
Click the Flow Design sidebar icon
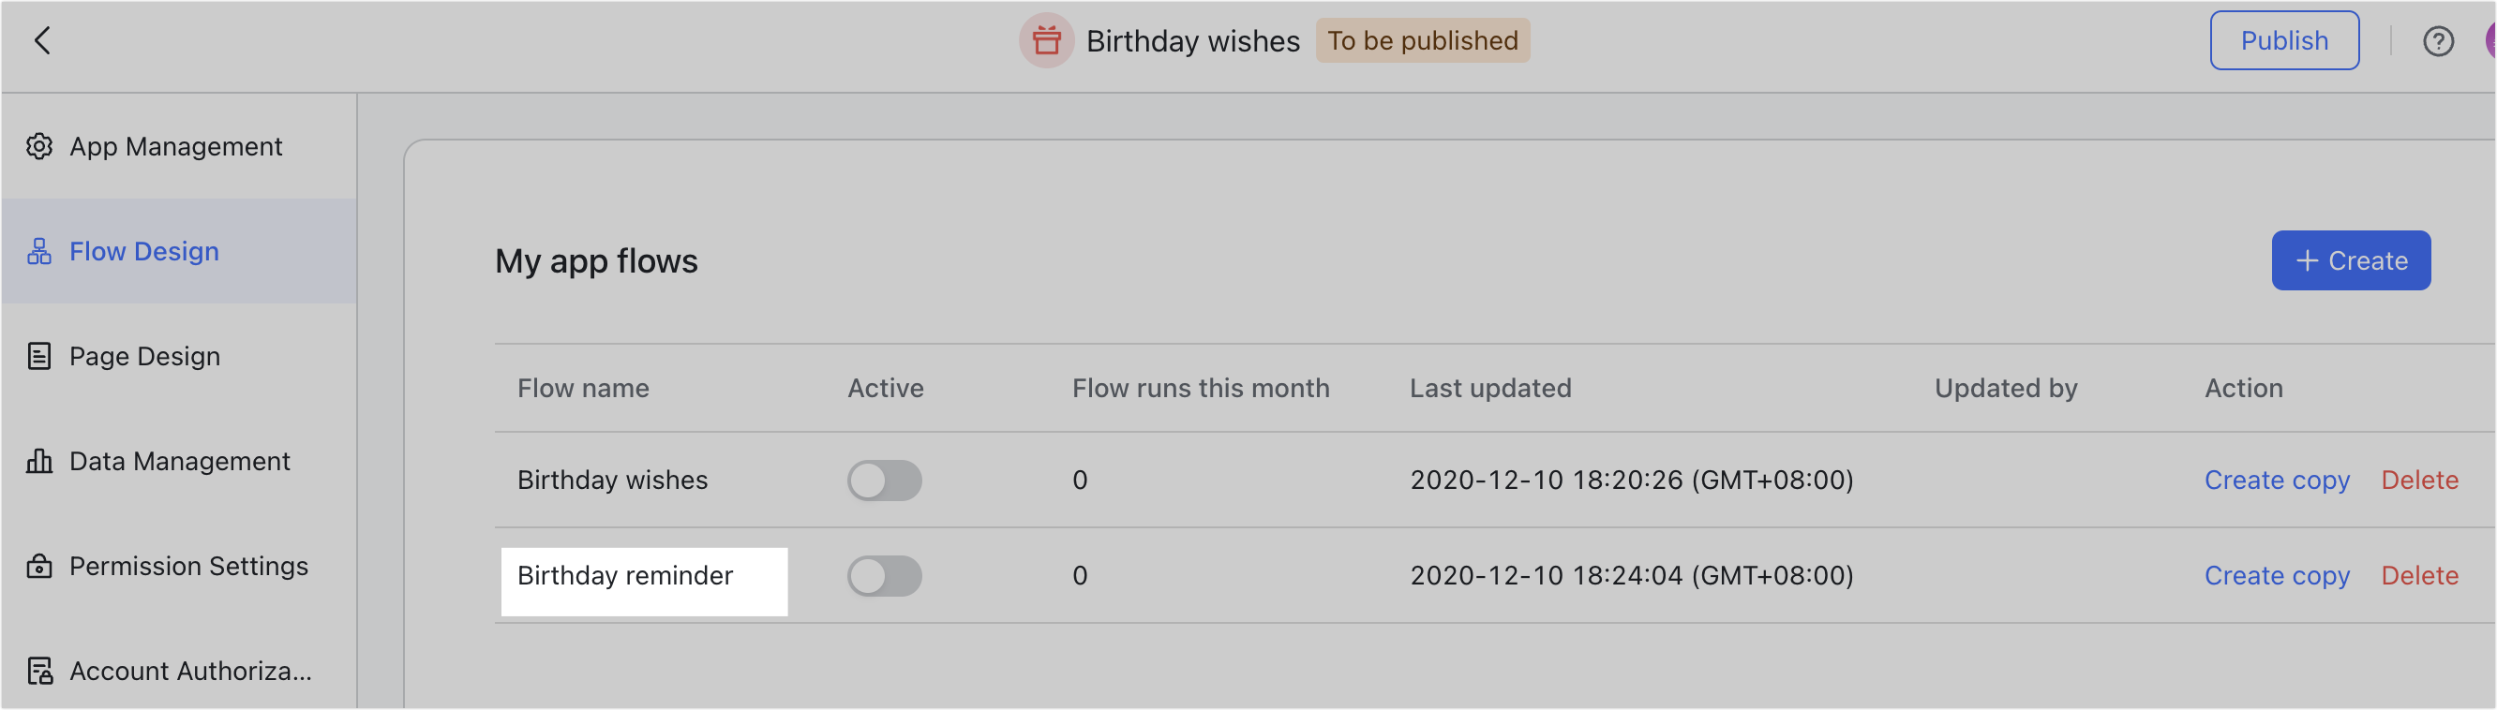point(38,252)
